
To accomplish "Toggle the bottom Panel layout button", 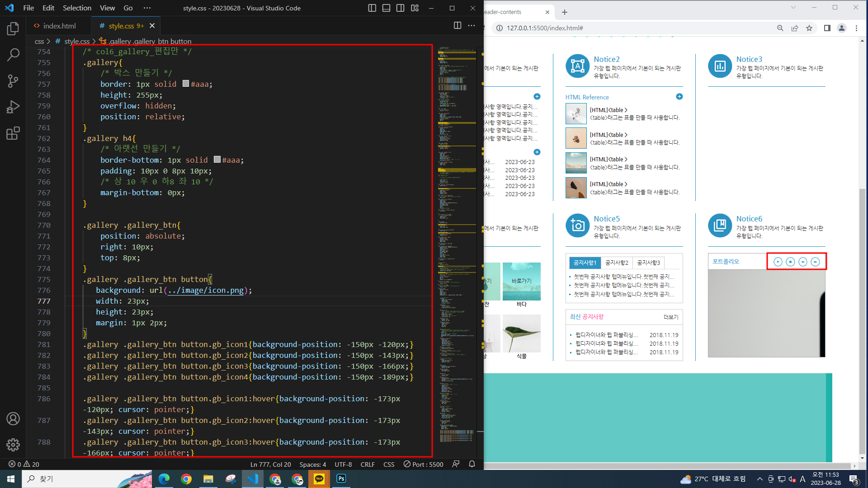I will coord(386,8).
